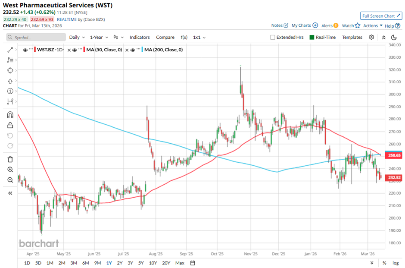
Task: Open the Fibonacci/text annotation tool
Action: coord(10,60)
